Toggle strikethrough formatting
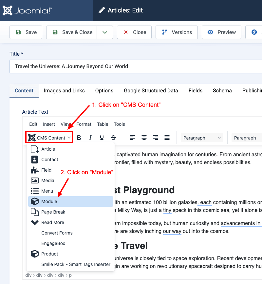 [x=113, y=138]
